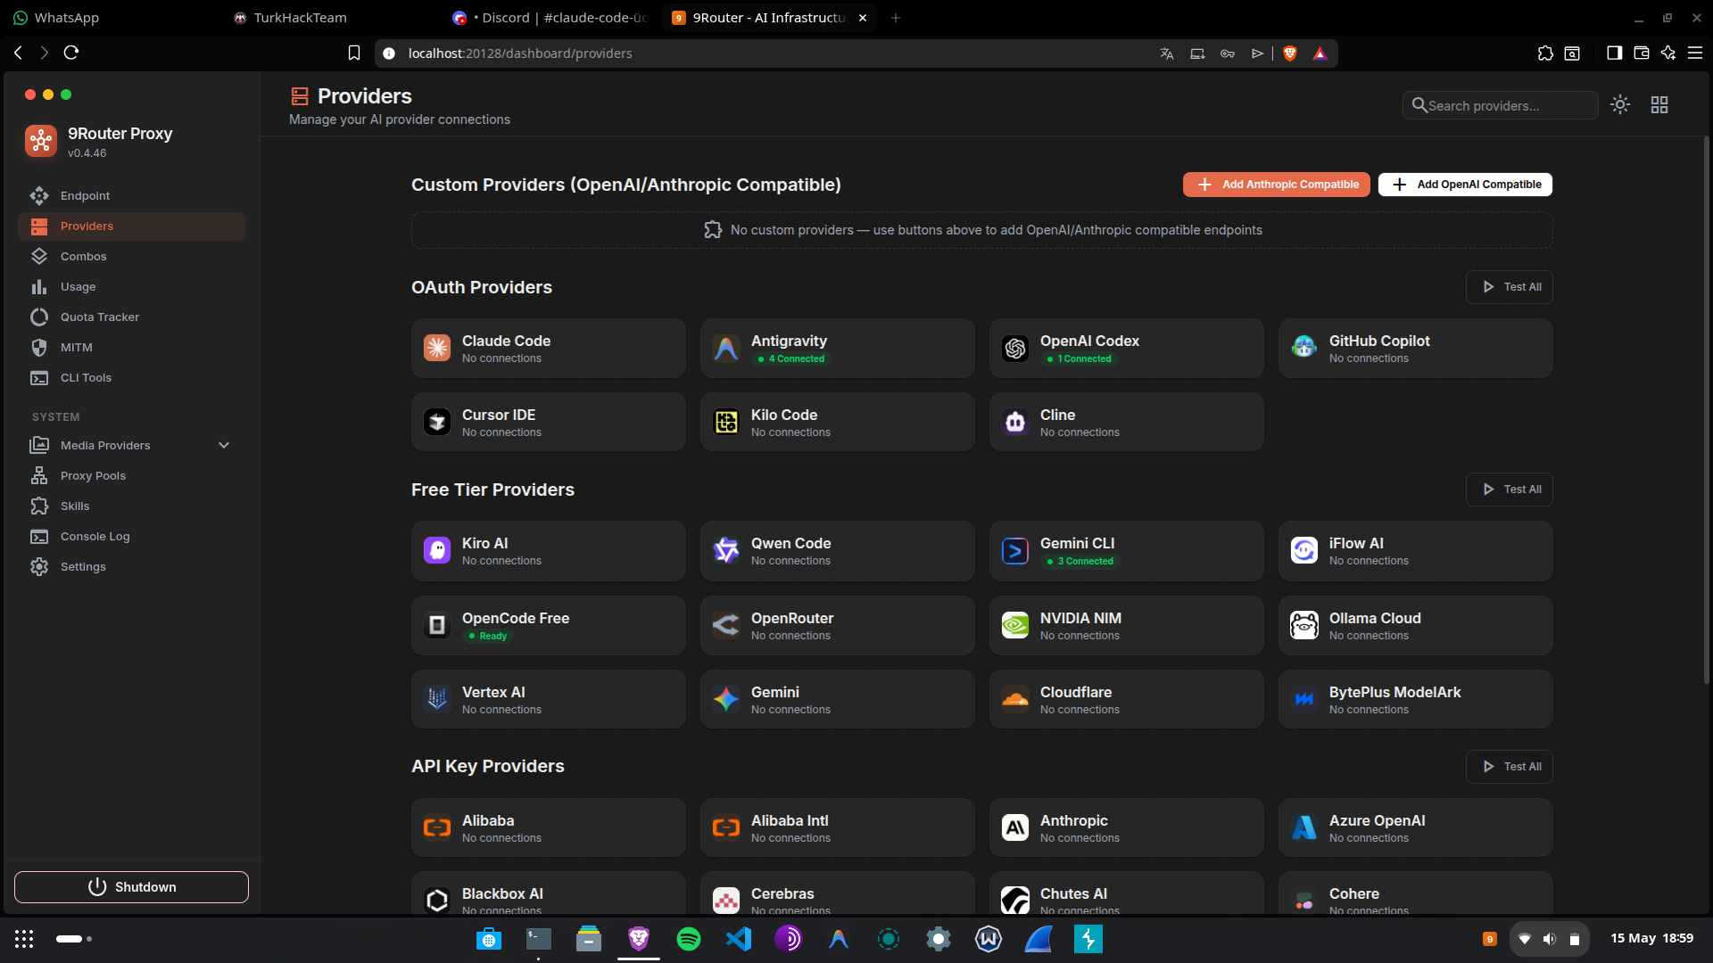This screenshot has width=1713, height=963.
Task: Click the Azure OpenAI logo
Action: click(x=1304, y=827)
